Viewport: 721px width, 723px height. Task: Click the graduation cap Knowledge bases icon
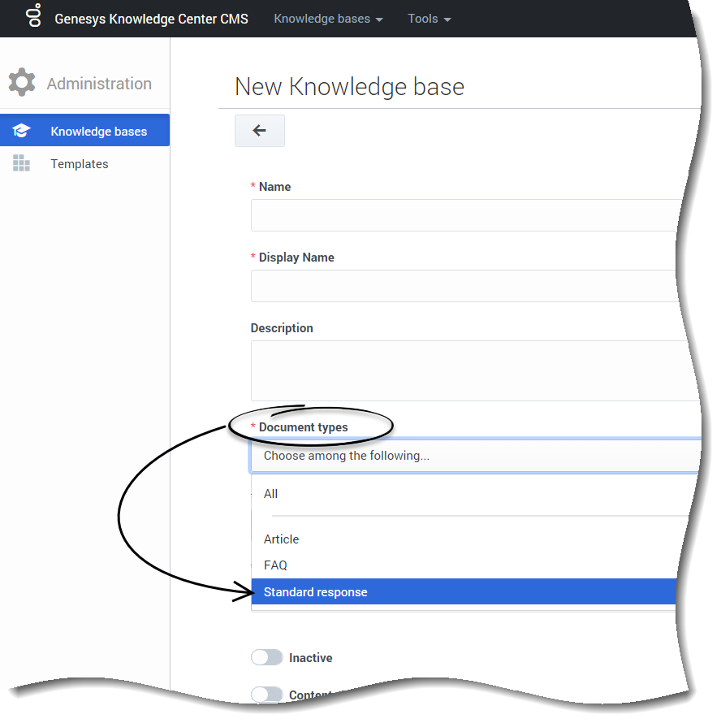tap(21, 131)
